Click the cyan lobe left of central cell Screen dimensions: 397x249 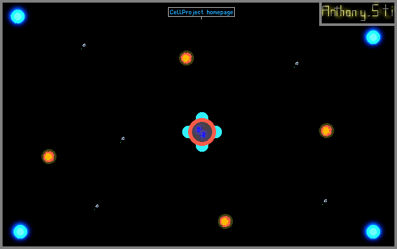(x=186, y=132)
